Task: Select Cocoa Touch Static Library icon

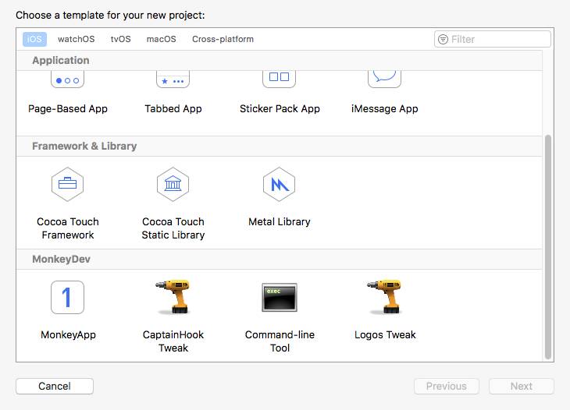Action: (173, 184)
